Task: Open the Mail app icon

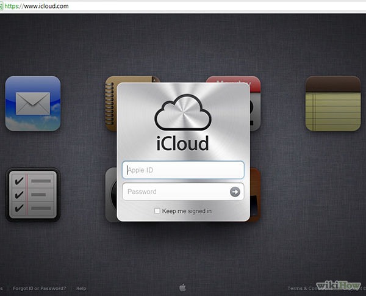Action: [x=33, y=103]
